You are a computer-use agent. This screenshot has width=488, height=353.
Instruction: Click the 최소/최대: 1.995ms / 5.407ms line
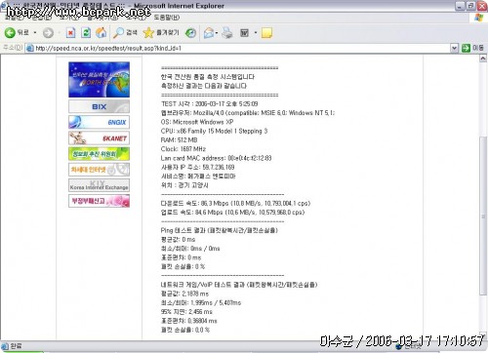click(x=201, y=303)
